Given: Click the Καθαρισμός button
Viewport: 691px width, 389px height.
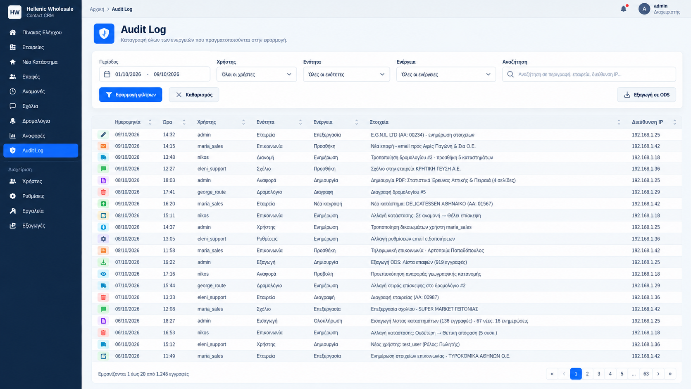Looking at the screenshot, I should tap(194, 95).
